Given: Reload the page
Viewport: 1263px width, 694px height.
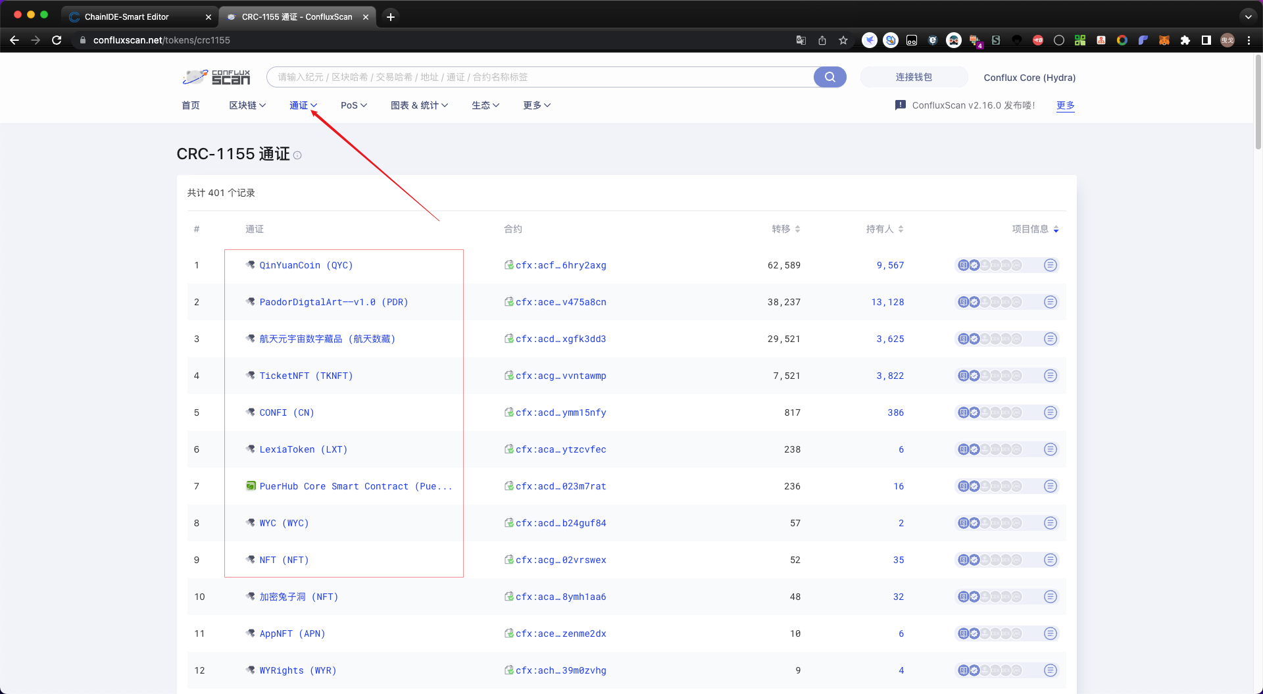Looking at the screenshot, I should [57, 40].
